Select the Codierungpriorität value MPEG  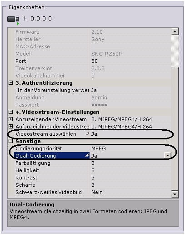point(131,148)
